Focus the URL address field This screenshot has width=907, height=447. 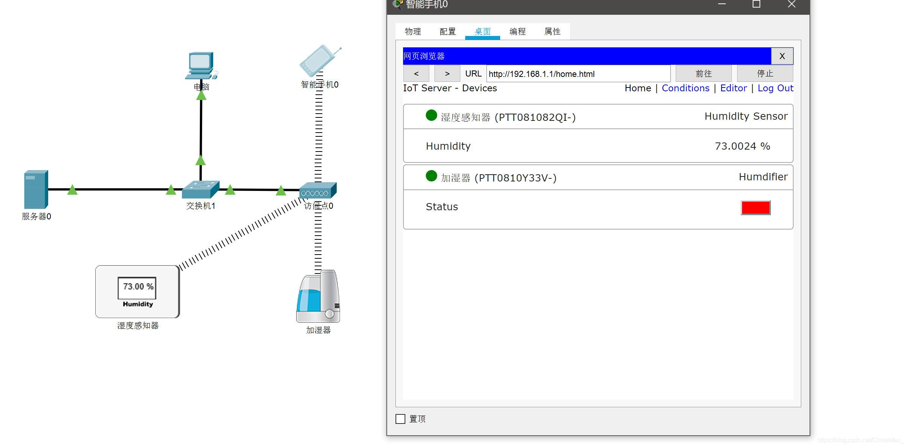tap(578, 74)
